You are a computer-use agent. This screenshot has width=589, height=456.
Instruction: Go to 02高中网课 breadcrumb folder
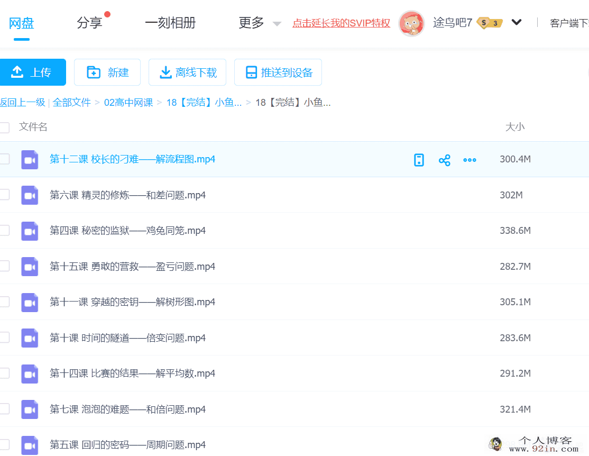click(x=128, y=102)
